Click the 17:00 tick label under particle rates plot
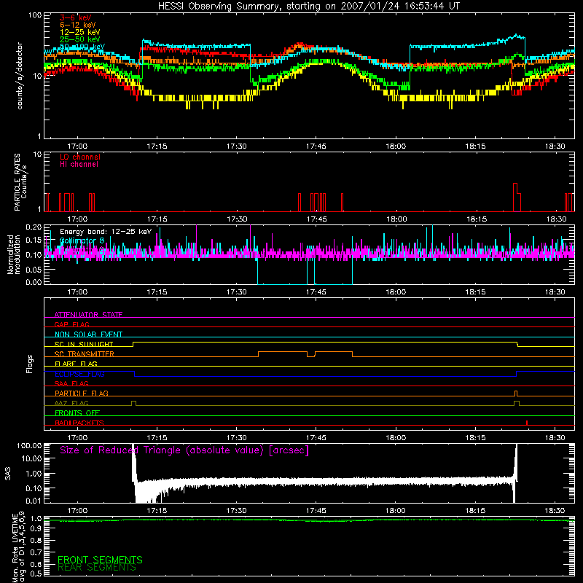583x583 pixels. tap(77, 219)
